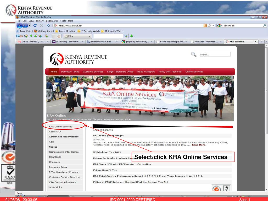Click the IDABar text input field
Image resolution: width=268 pixels, height=201 pixels.
(x=108, y=36)
